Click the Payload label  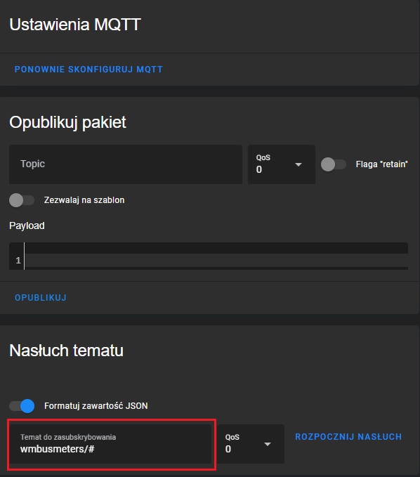tap(27, 226)
